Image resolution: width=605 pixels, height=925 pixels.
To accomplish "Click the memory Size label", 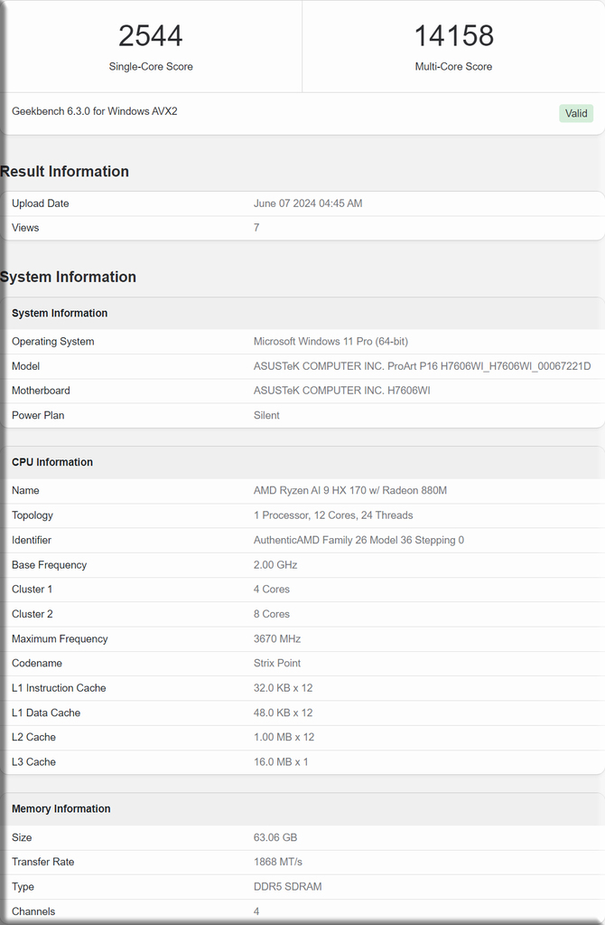I will [22, 837].
